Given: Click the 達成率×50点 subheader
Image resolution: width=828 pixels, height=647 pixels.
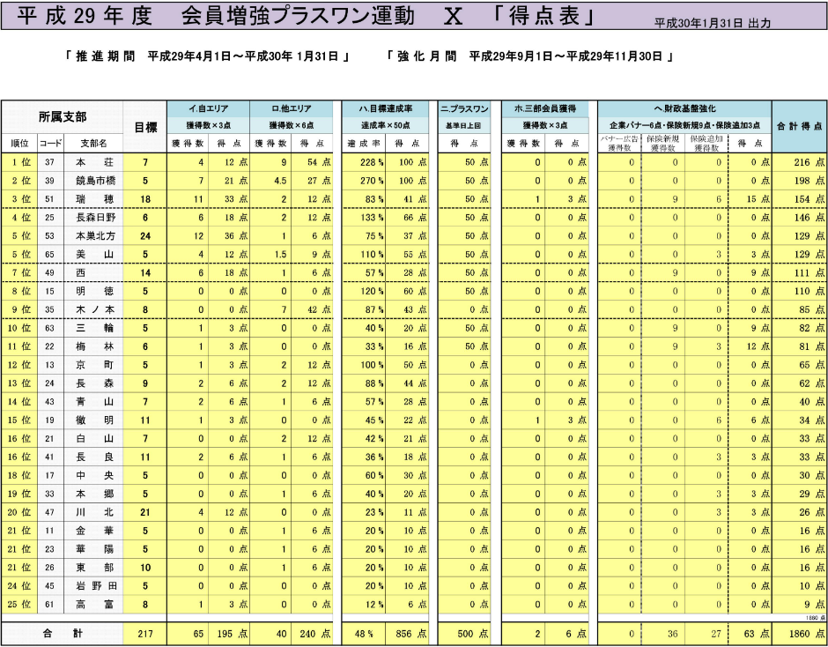Looking at the screenshot, I should (386, 125).
